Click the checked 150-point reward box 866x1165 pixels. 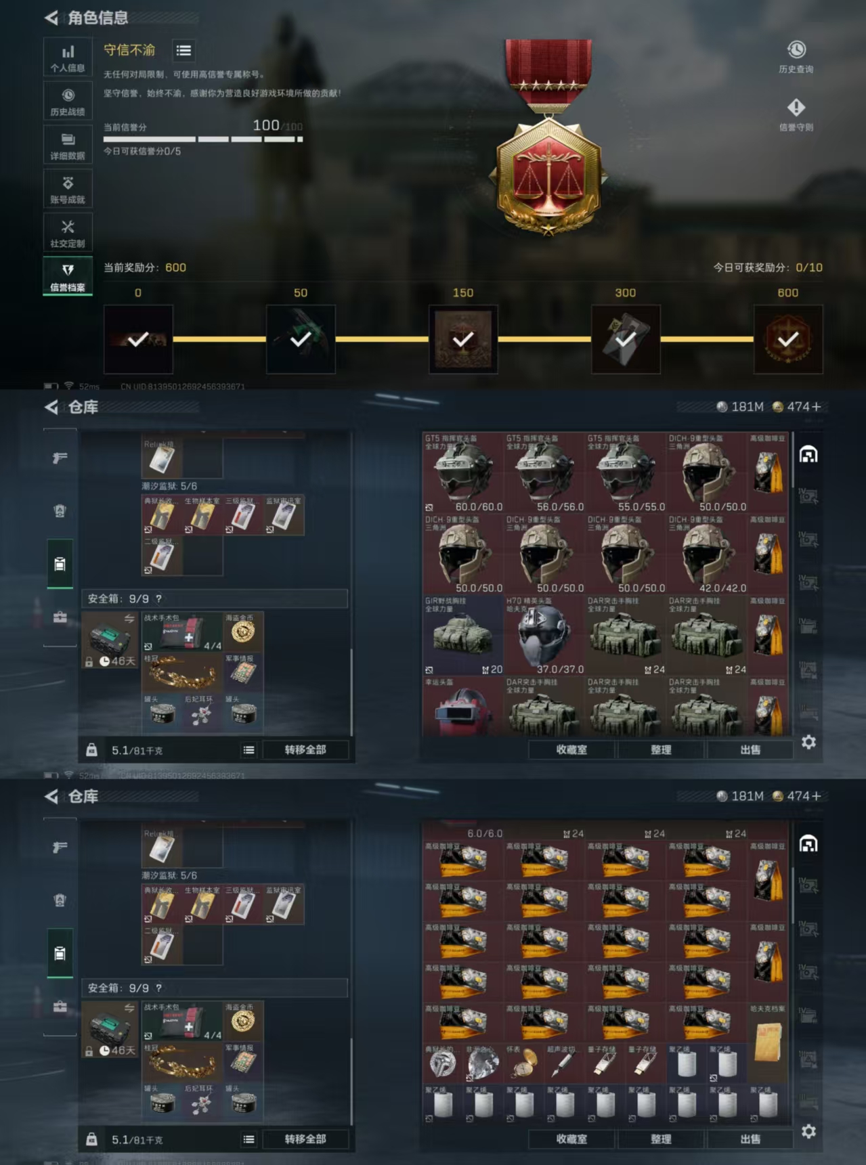point(463,339)
